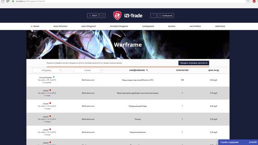Open the Служба поддержки chat widget

point(238,142)
